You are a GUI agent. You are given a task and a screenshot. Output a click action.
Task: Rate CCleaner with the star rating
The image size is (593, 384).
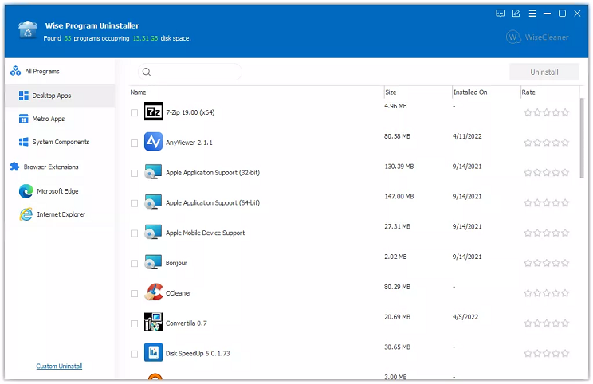(x=547, y=293)
